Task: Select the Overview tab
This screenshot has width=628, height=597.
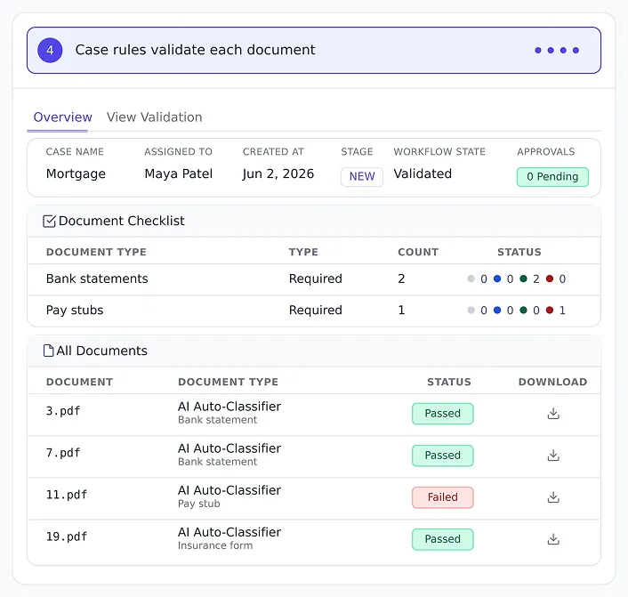Action: tap(62, 117)
